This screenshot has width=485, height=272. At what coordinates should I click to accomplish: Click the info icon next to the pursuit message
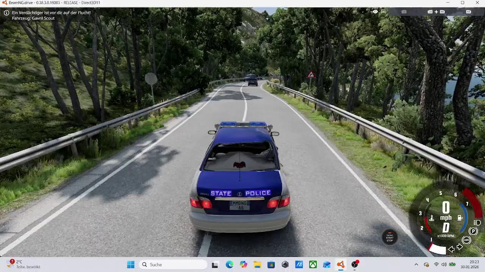(6, 12)
